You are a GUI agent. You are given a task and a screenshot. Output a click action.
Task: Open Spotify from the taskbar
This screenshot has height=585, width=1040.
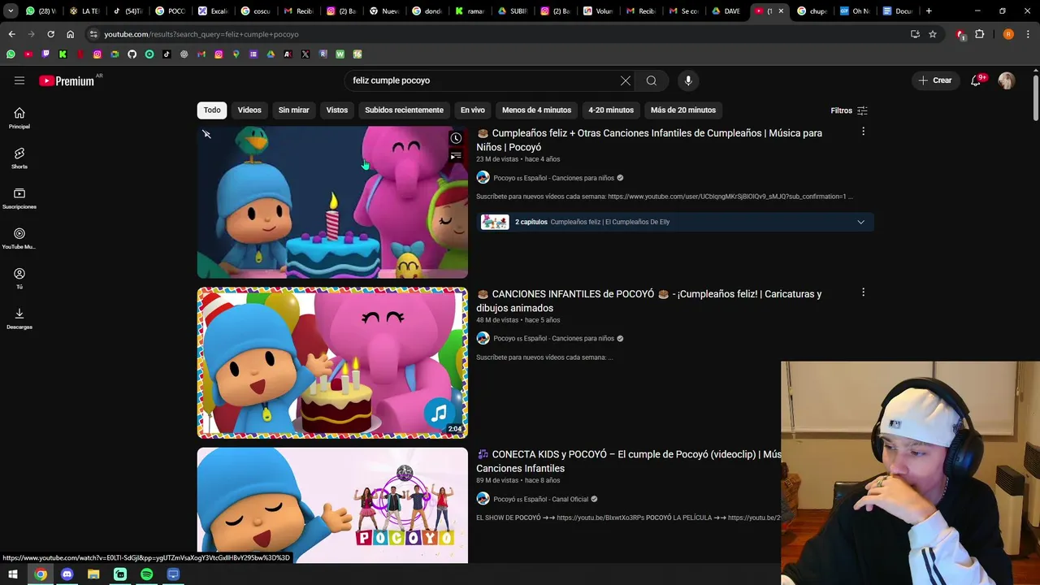point(146,574)
